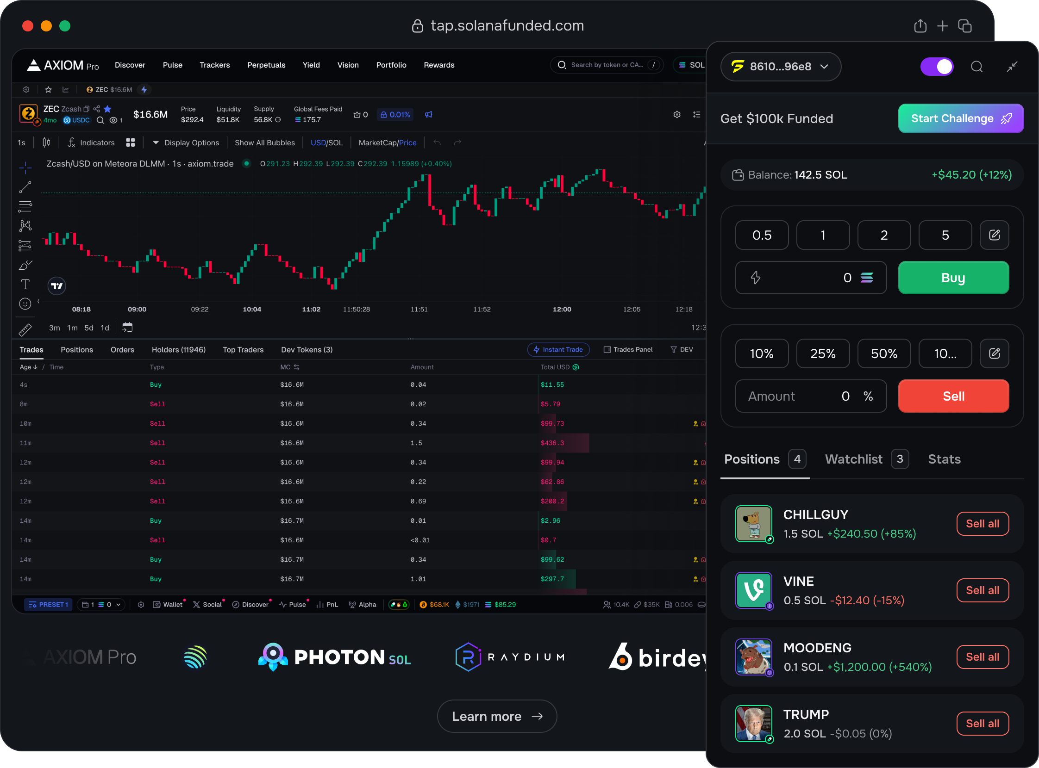Click the sell percentage Amount field
This screenshot has width=1039, height=768.
pos(810,396)
